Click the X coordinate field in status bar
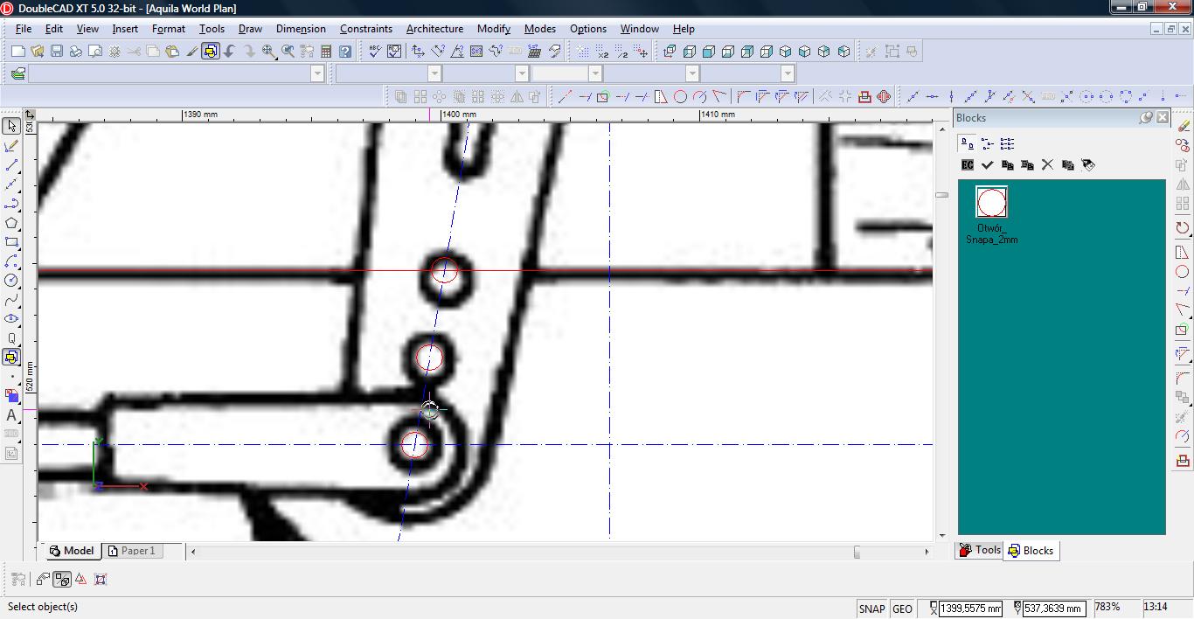1194x619 pixels. [x=970, y=609]
